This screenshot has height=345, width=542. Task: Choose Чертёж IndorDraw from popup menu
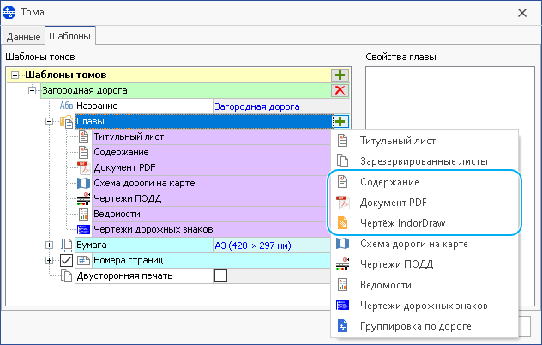click(425, 223)
